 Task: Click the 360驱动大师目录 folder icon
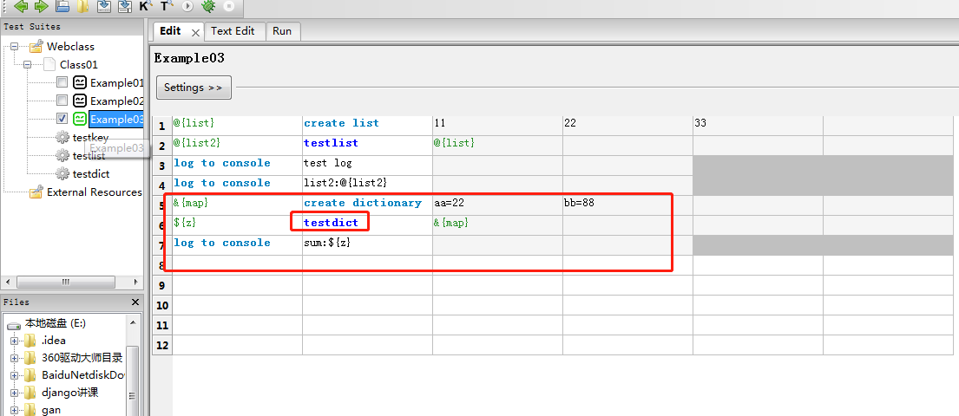click(x=30, y=357)
